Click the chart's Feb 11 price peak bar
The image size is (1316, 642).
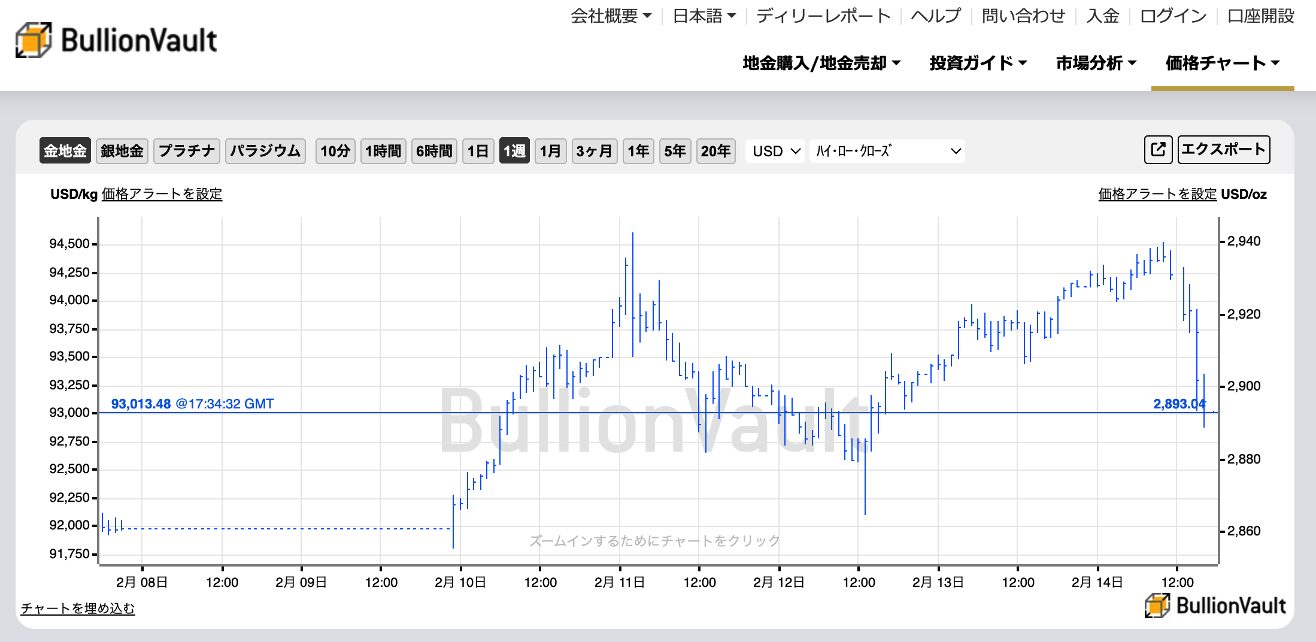click(633, 295)
